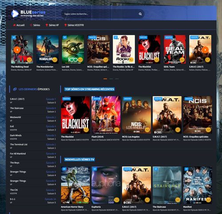222x214 pixels.
Task: Open Dark Winds episode entry
Action: point(33,137)
